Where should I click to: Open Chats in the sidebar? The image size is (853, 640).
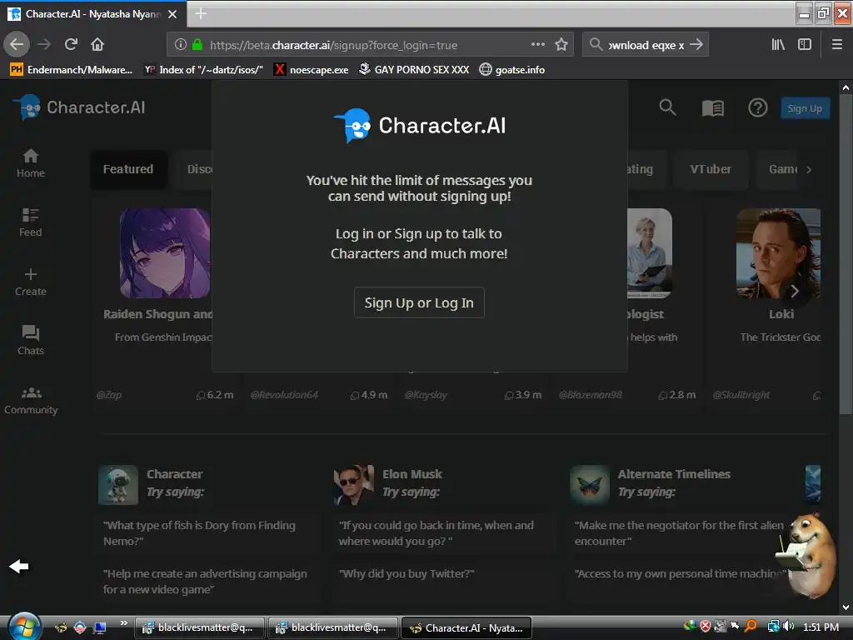(31, 341)
